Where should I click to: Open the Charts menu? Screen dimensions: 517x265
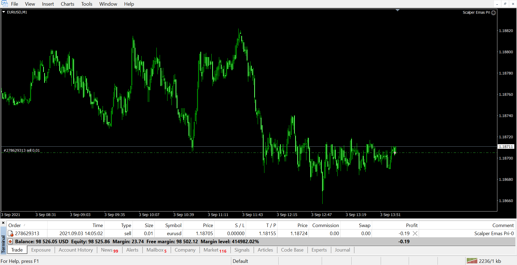click(67, 4)
